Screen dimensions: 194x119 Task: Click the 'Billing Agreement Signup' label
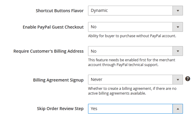pos(58,80)
